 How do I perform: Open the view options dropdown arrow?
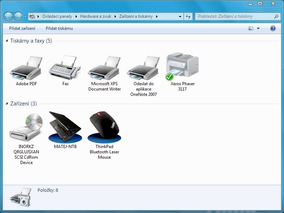point(258,28)
